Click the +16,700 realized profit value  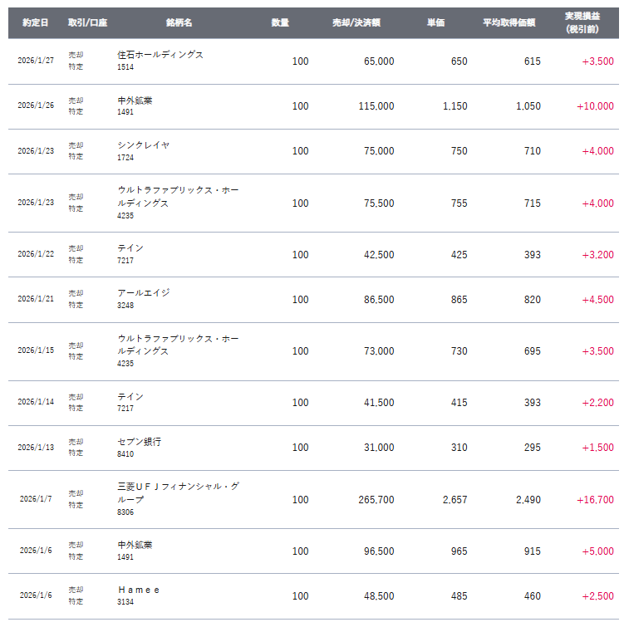(595, 500)
